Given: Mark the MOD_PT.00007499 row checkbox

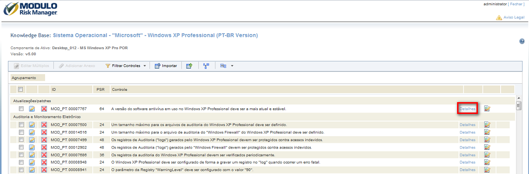Looking at the screenshot, I should pyautogui.click(x=21, y=139).
